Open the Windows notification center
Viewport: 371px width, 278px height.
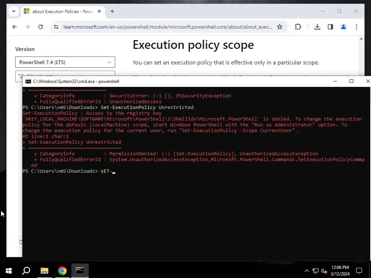click(x=359, y=271)
